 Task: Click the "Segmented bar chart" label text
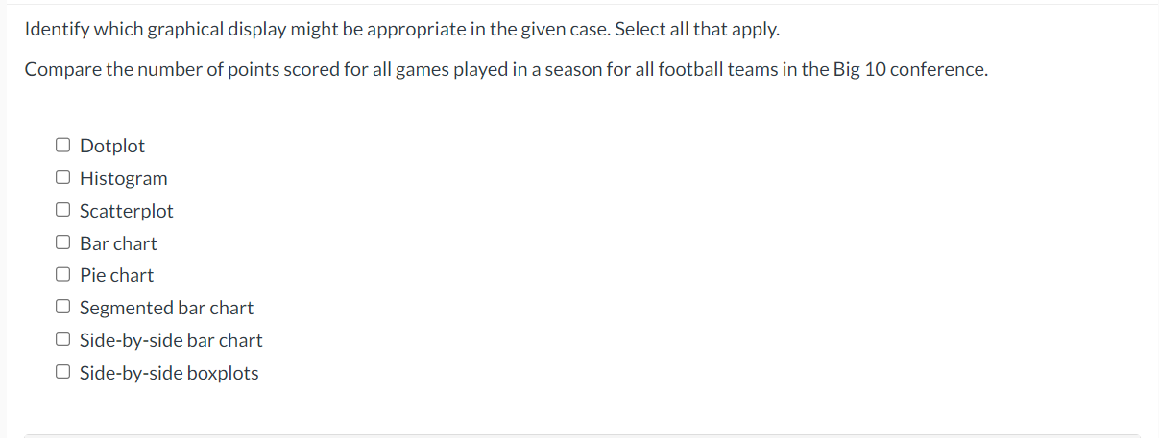coord(166,309)
